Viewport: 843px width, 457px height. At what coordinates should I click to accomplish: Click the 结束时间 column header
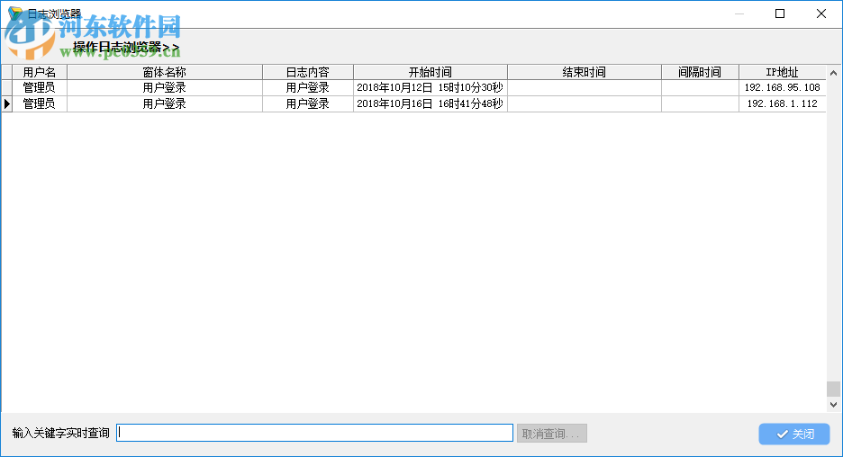tap(585, 72)
